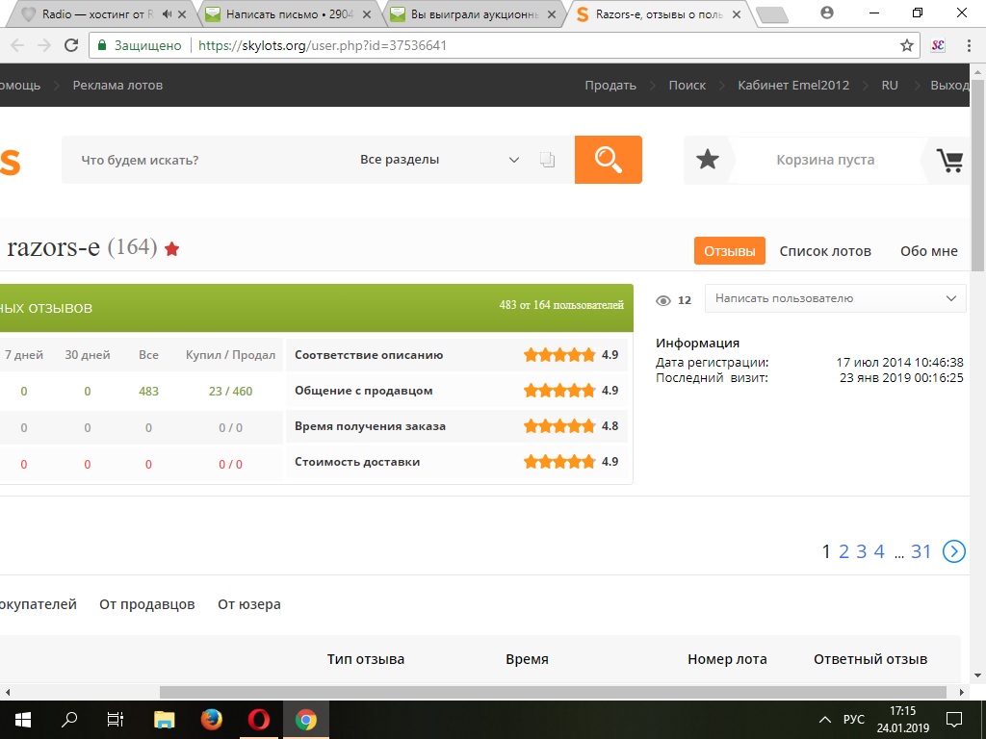Go to reviews page 4

click(x=879, y=551)
